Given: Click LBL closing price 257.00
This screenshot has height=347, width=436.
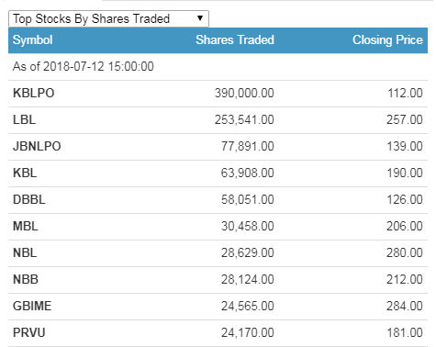Looking at the screenshot, I should click(x=405, y=119).
